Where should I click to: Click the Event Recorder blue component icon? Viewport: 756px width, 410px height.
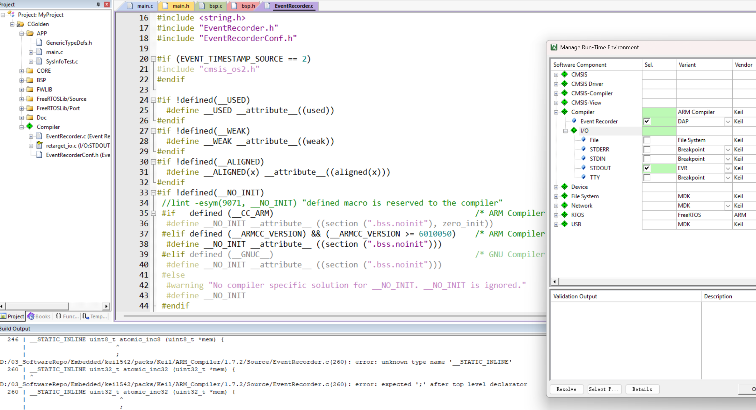(574, 121)
